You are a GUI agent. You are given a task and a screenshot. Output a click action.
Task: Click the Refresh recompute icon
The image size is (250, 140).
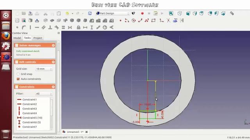pos(90,13)
